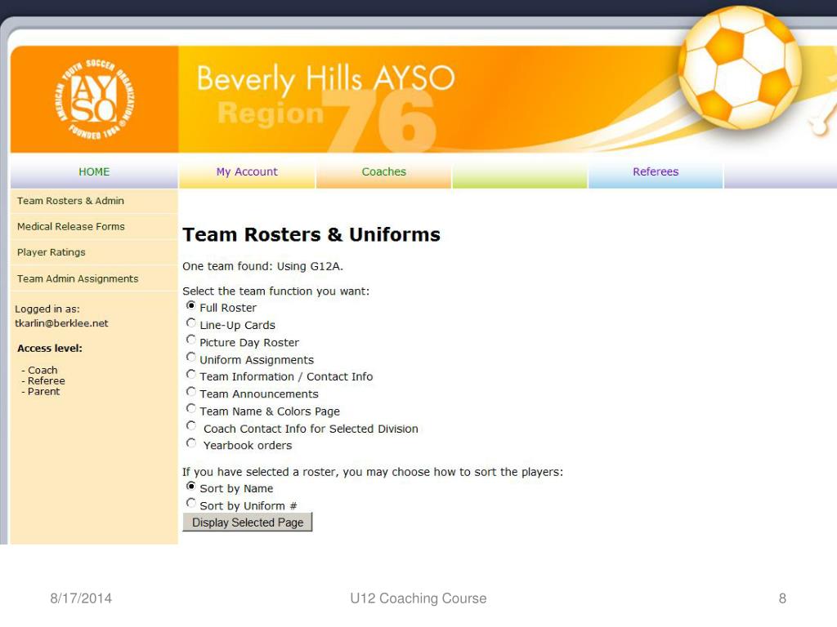Select Sort by Name radio button

pyautogui.click(x=191, y=486)
